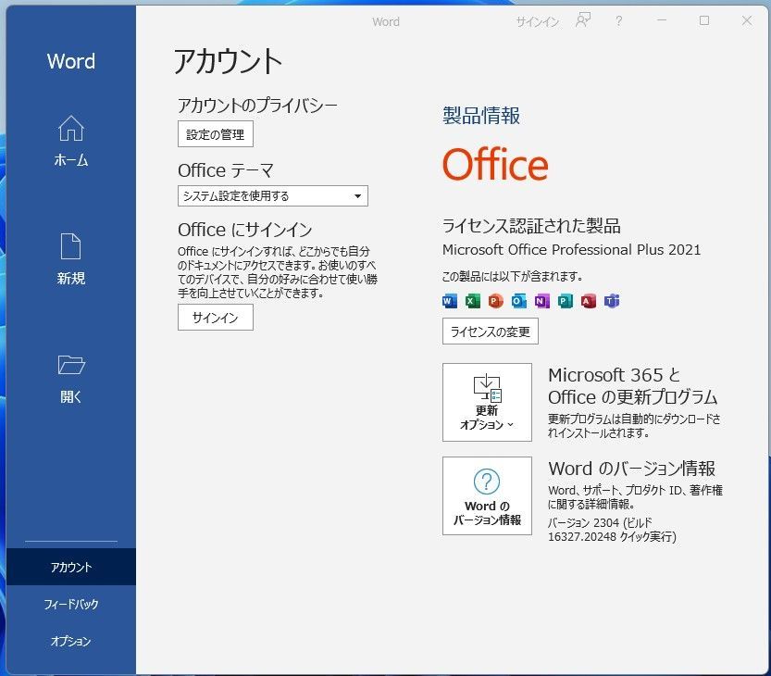
Task: Select the Publisher icon
Action: 566,301
